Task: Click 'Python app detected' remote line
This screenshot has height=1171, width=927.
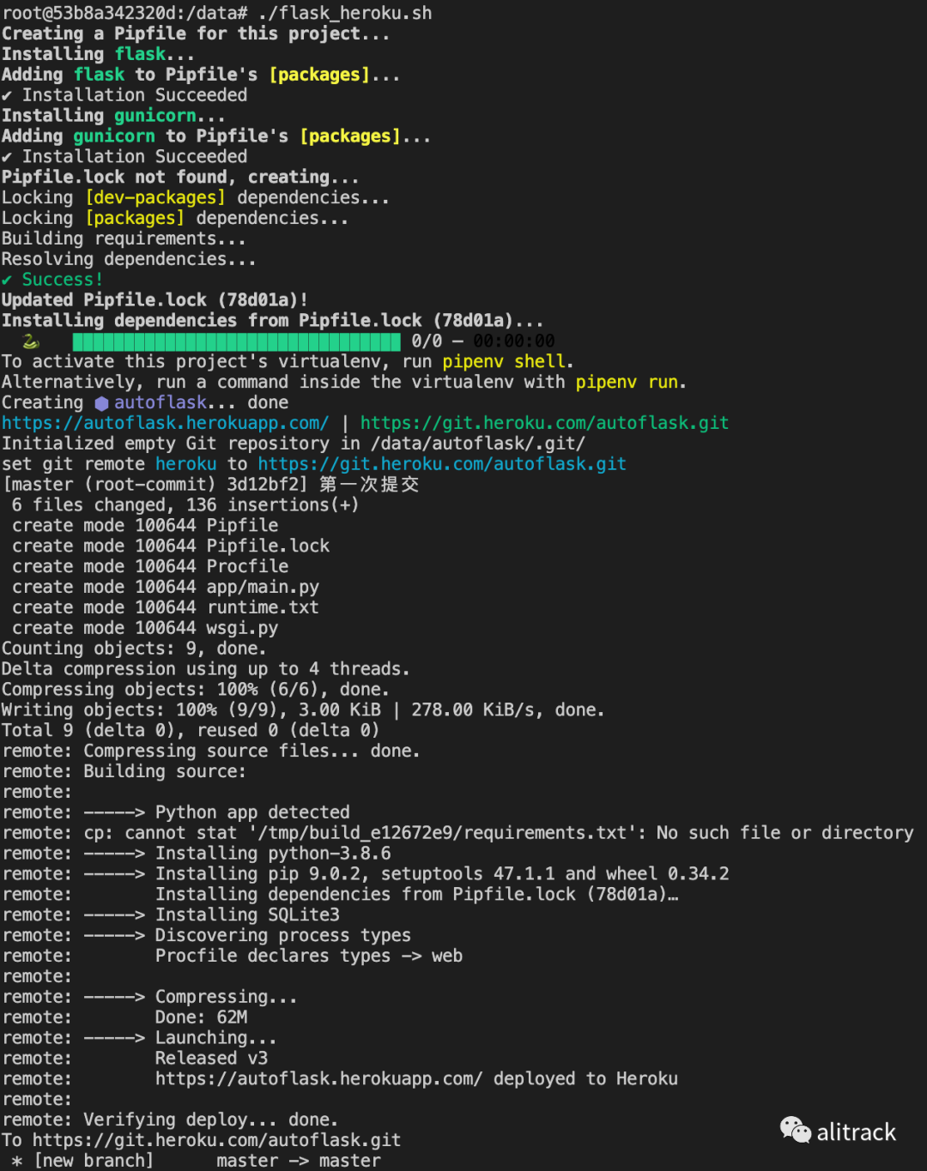Action: (x=176, y=812)
